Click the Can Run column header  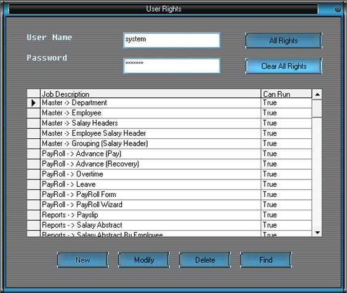[x=286, y=94]
